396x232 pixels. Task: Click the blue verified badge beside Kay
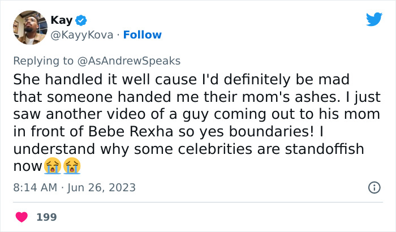tap(81, 20)
